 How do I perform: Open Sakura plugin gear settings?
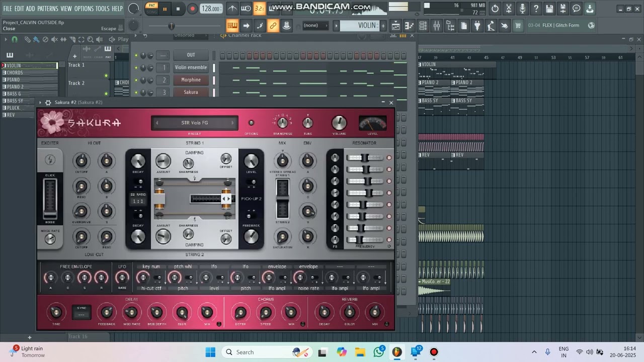(48, 103)
